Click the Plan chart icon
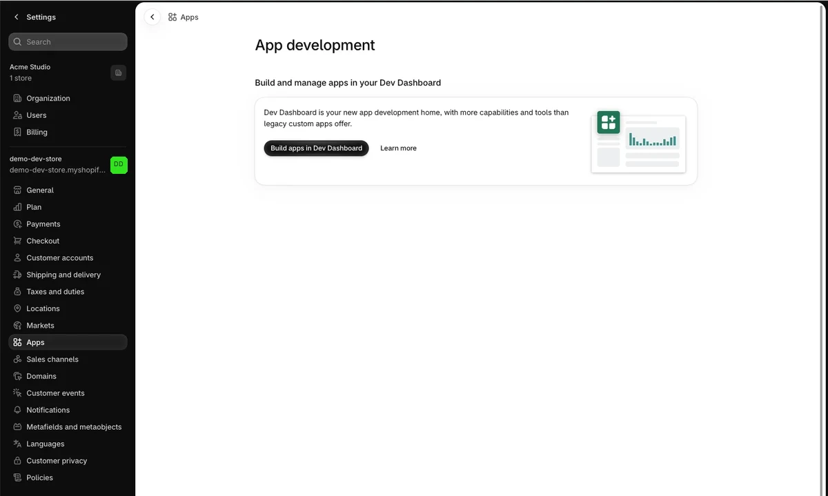The height and width of the screenshot is (496, 828). (18, 207)
